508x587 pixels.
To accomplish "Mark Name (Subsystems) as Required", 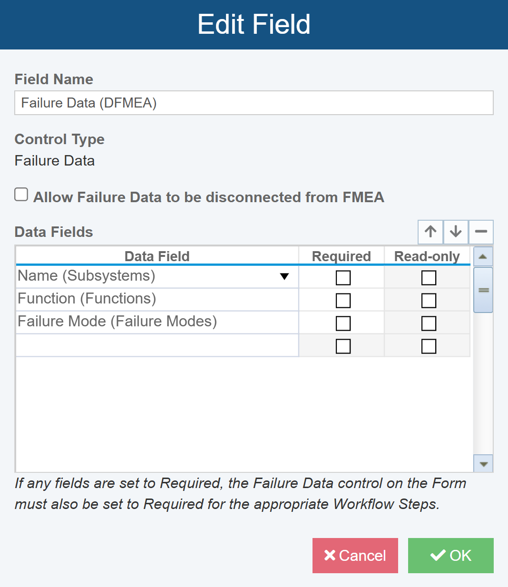I will [x=343, y=278].
